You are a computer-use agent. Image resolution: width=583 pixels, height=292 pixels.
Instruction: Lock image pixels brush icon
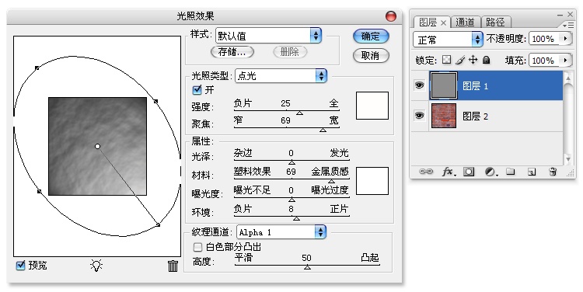459,60
